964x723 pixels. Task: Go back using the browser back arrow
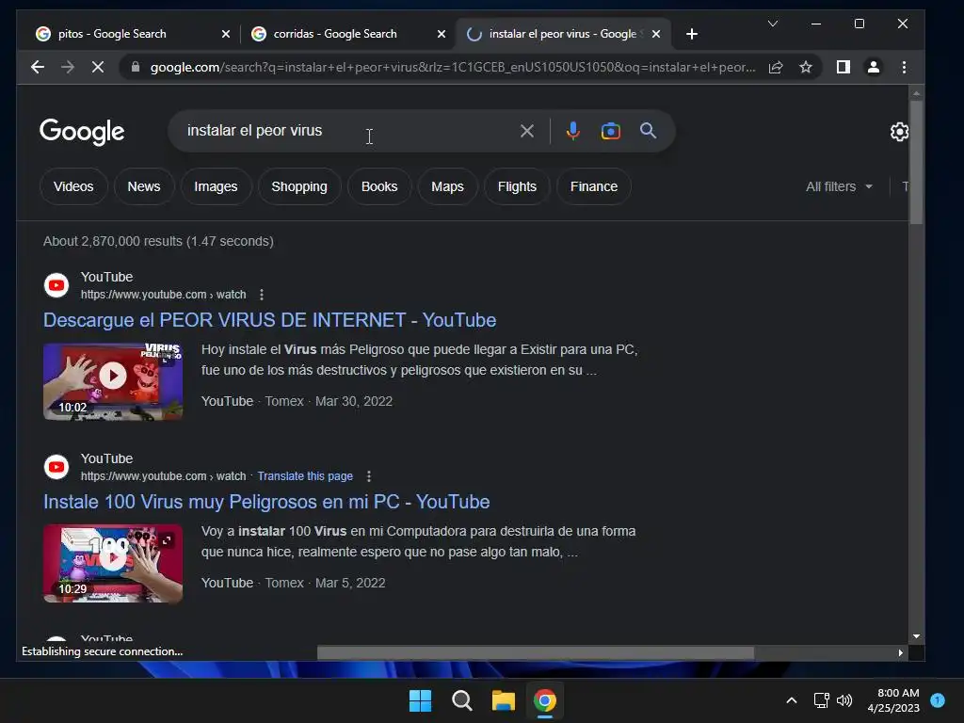(x=38, y=67)
